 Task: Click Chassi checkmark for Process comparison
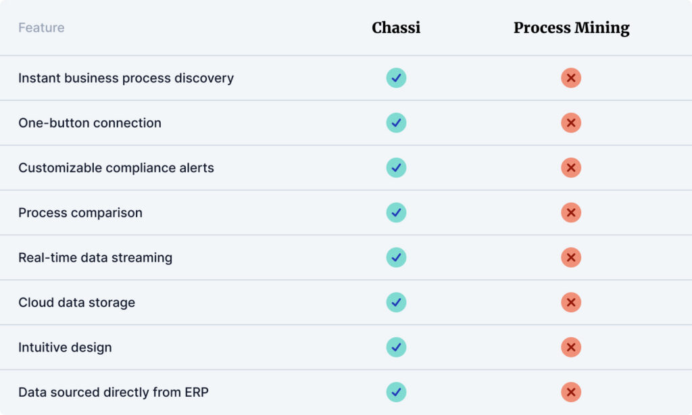396,212
